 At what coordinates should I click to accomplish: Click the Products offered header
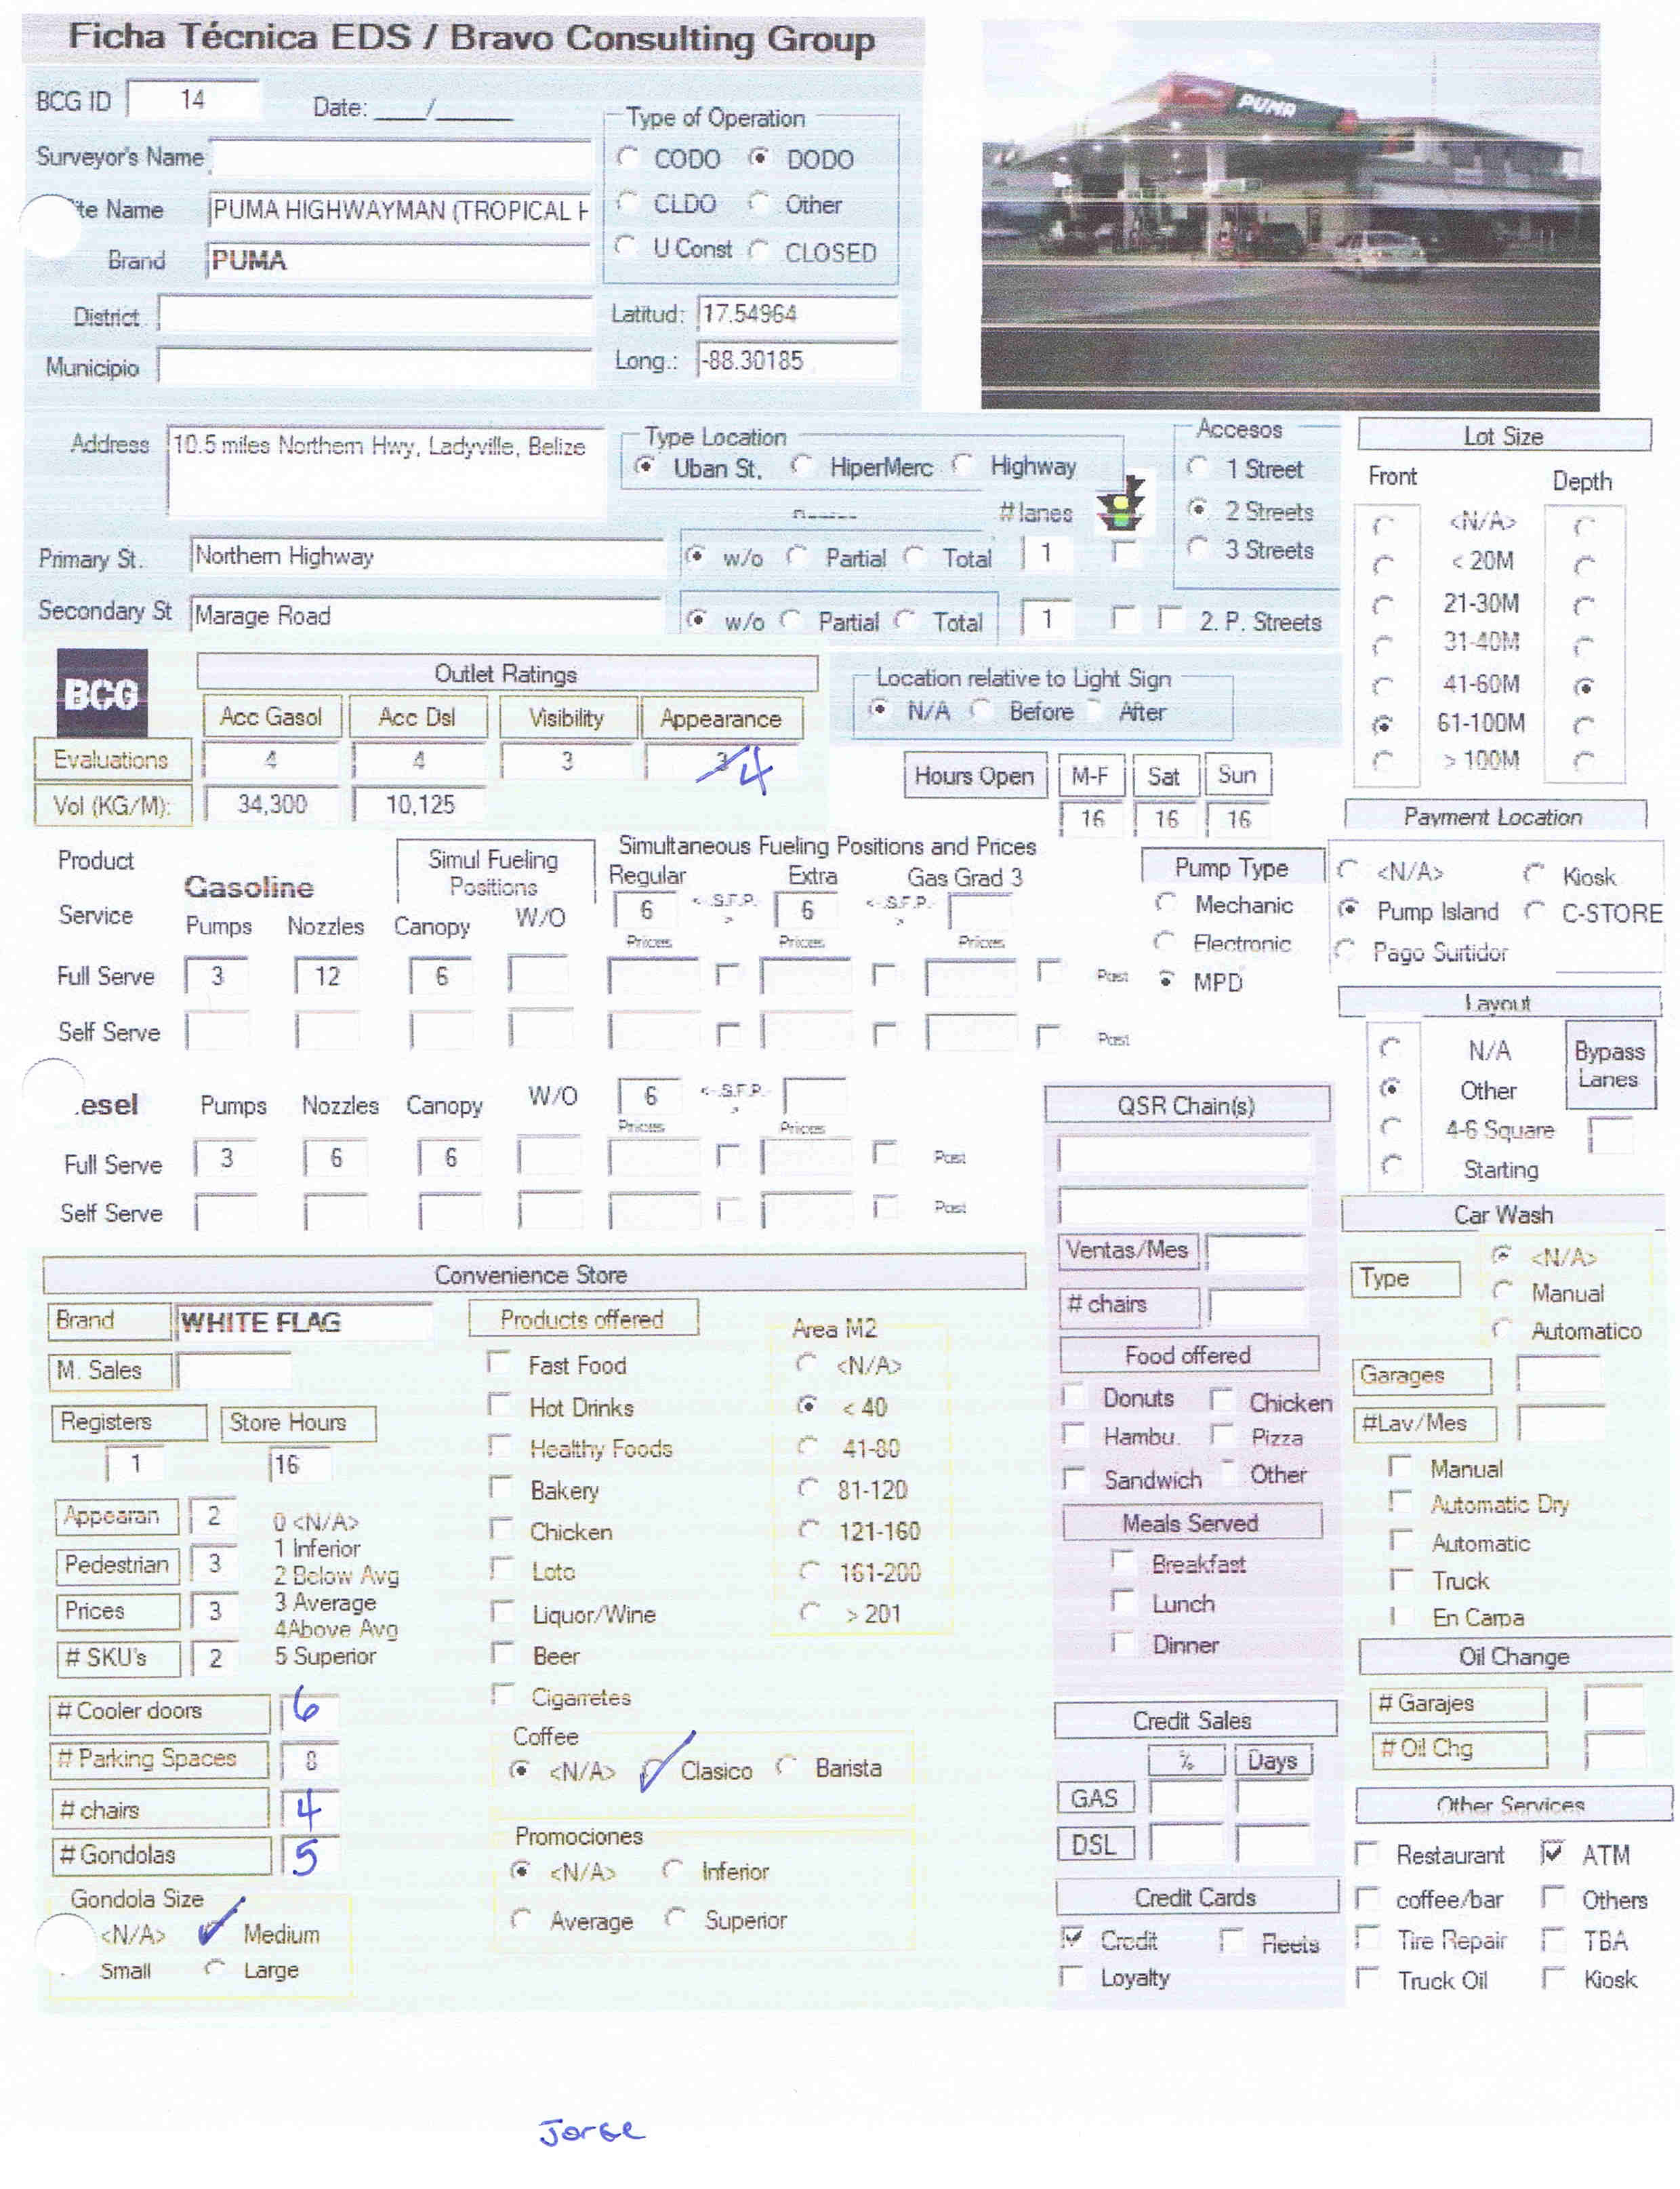click(x=583, y=1319)
